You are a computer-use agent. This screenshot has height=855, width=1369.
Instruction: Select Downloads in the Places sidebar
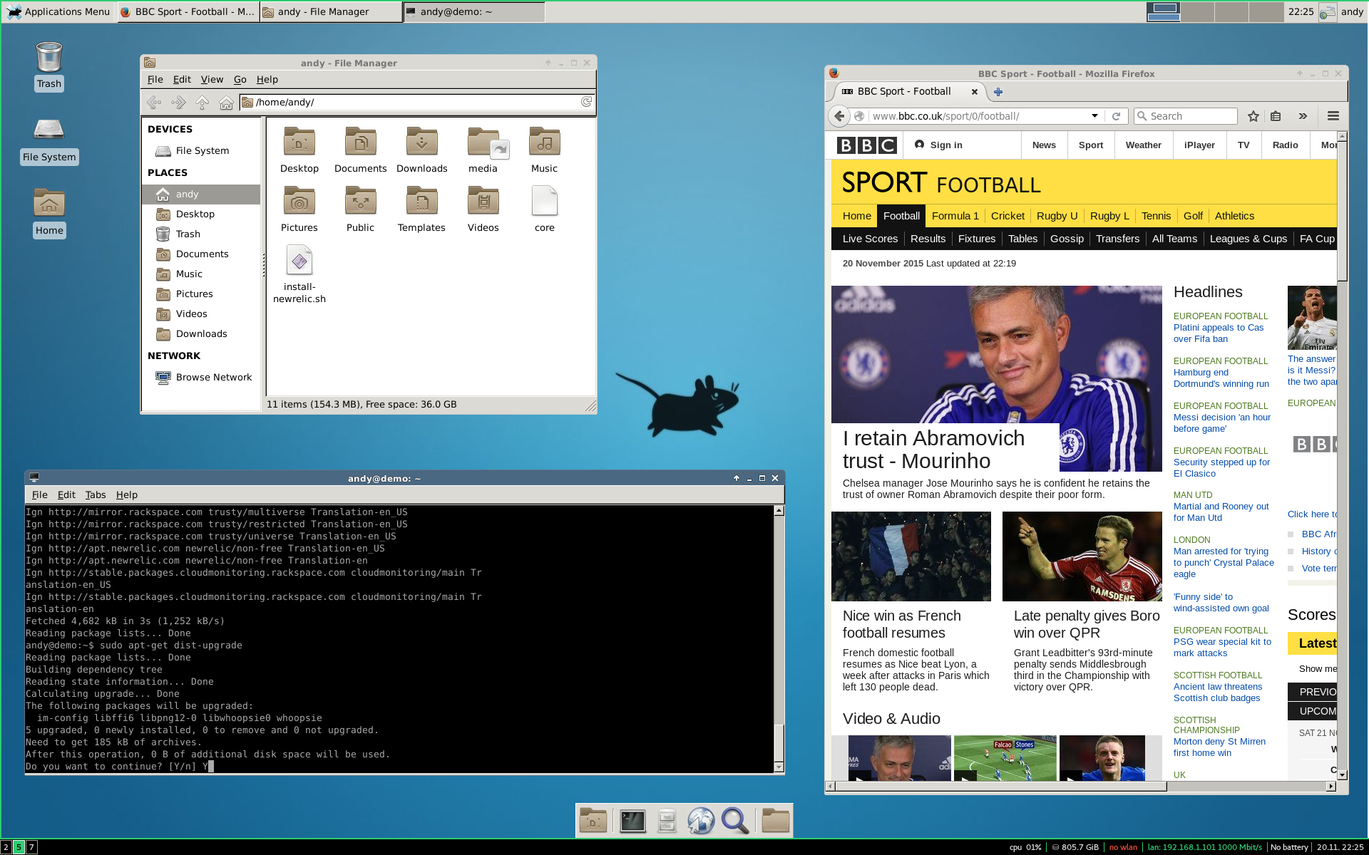(202, 333)
